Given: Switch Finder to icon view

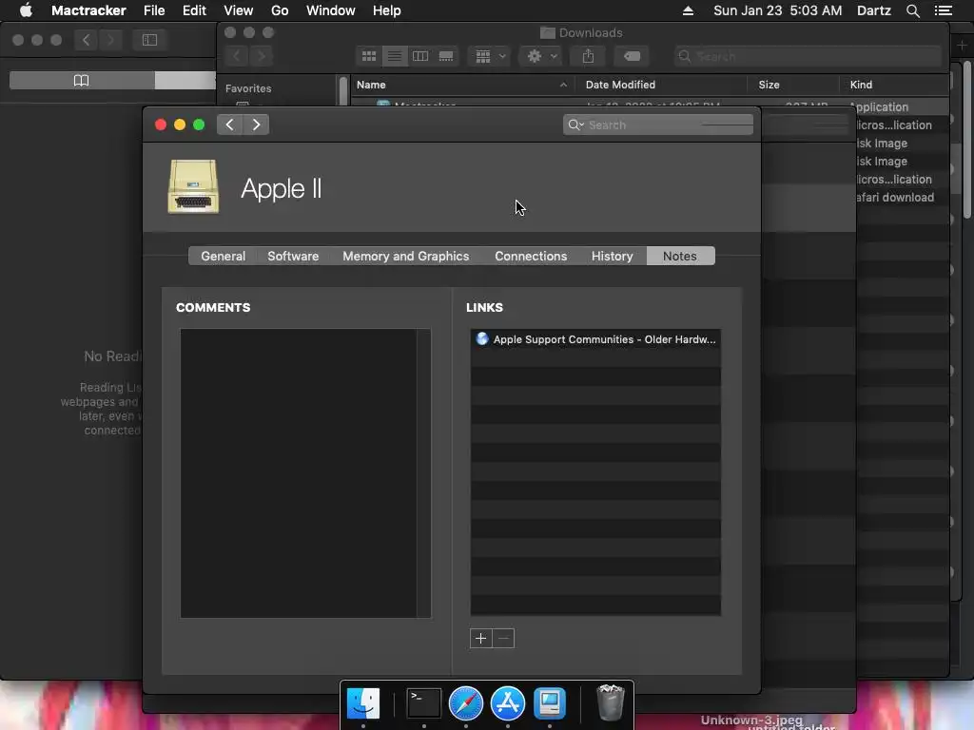Looking at the screenshot, I should (x=369, y=56).
